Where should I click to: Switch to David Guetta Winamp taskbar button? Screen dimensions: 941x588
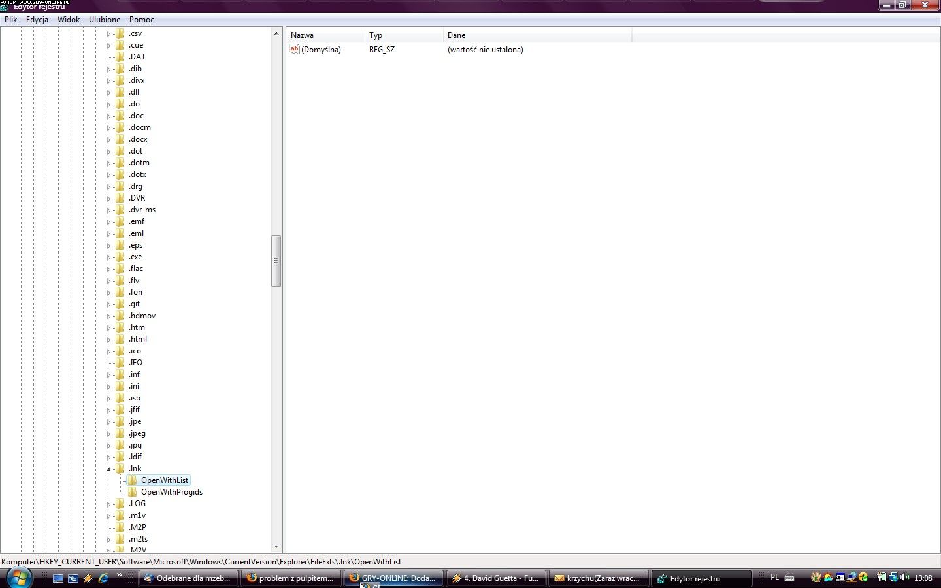496,578
